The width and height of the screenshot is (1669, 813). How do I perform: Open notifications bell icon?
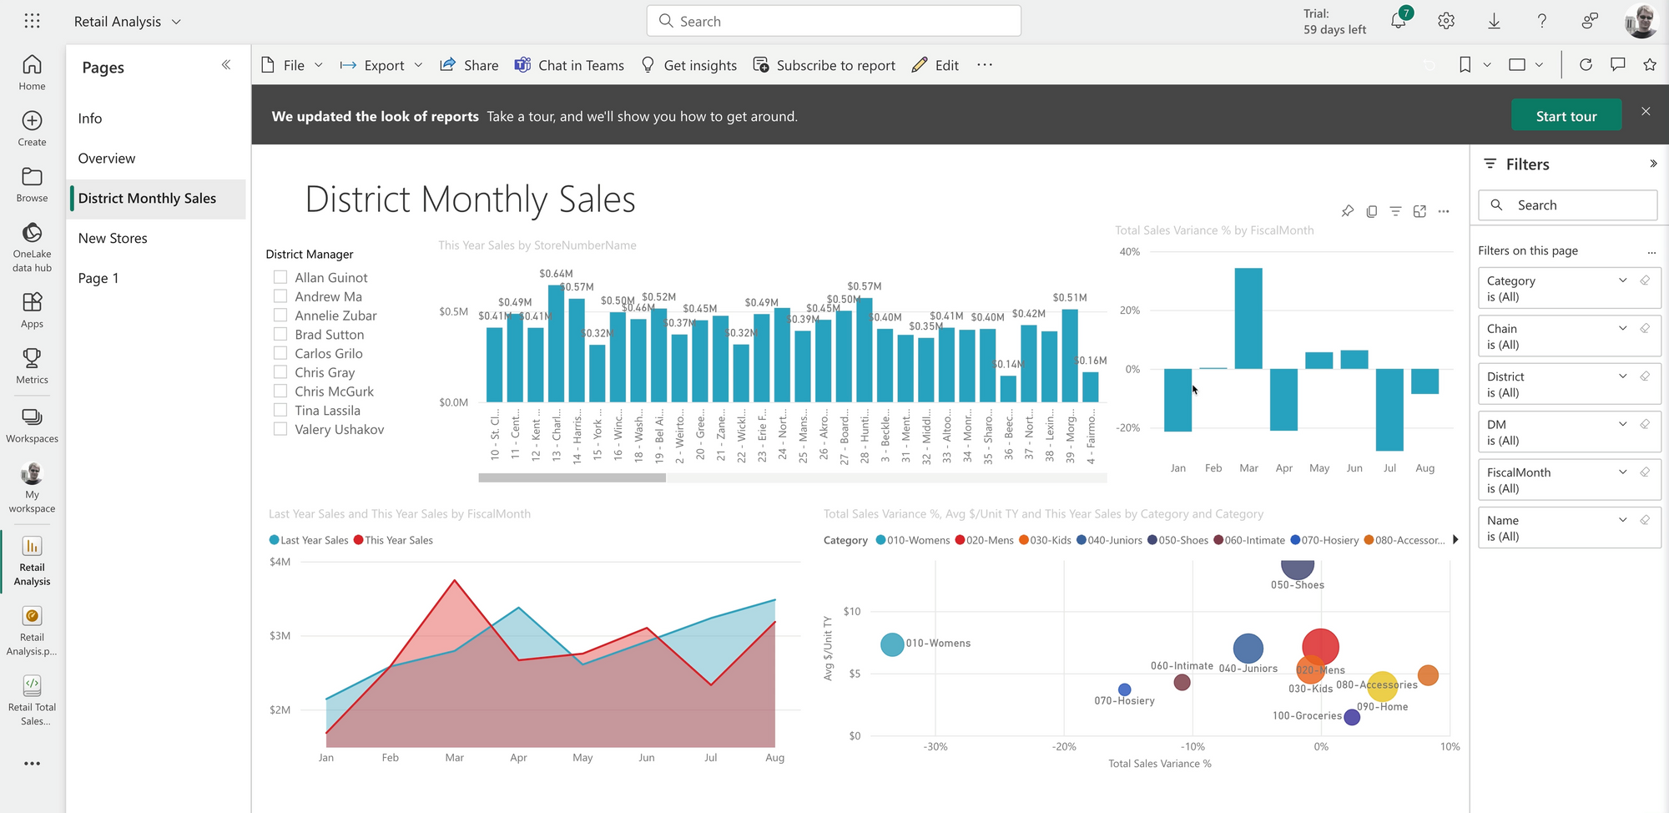pyautogui.click(x=1399, y=22)
